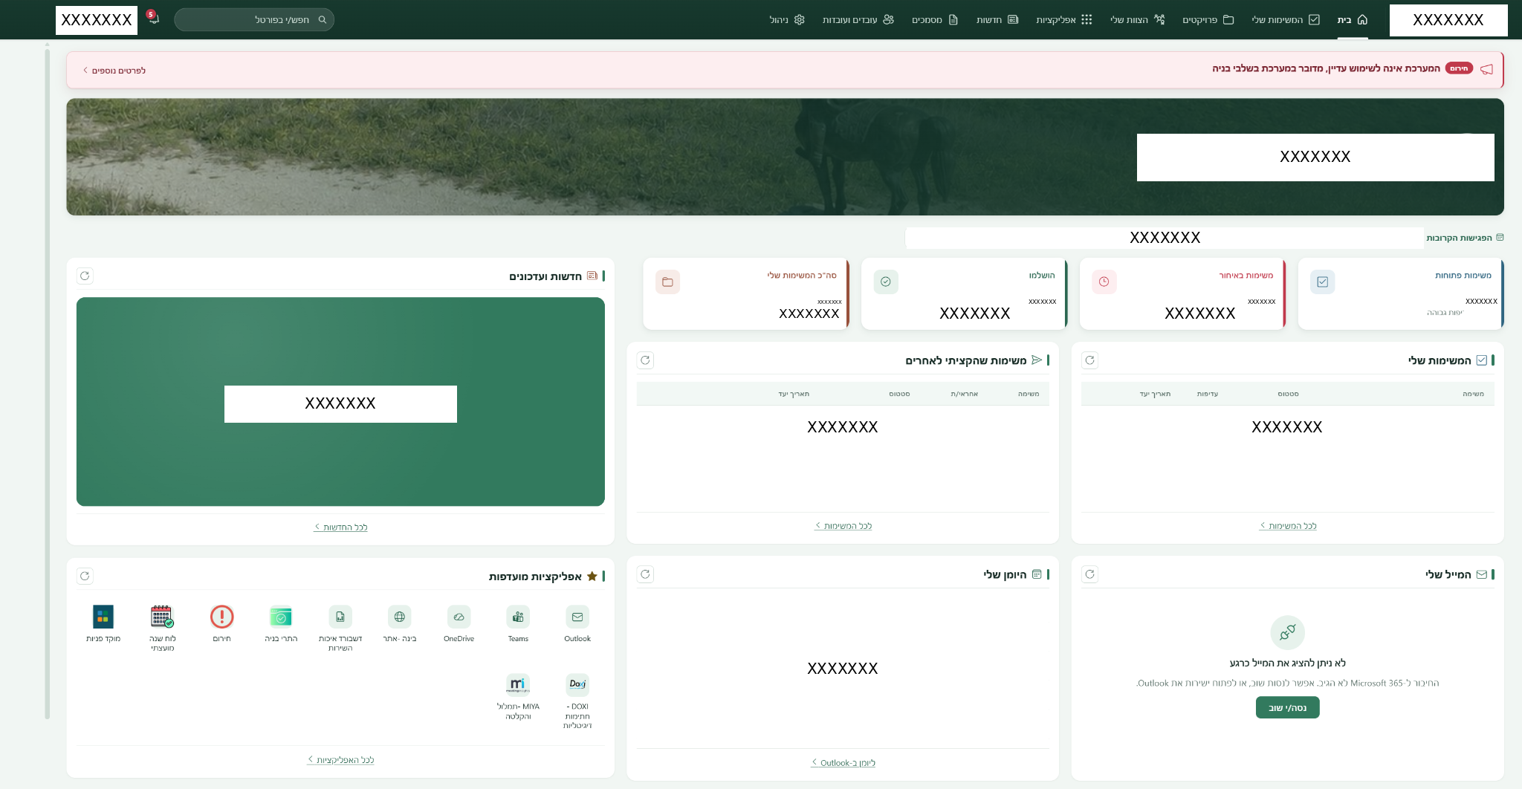Image resolution: width=1522 pixels, height=789 pixels.
Task: Open the סה"כ המשימות שלי summary card
Action: pos(746,293)
